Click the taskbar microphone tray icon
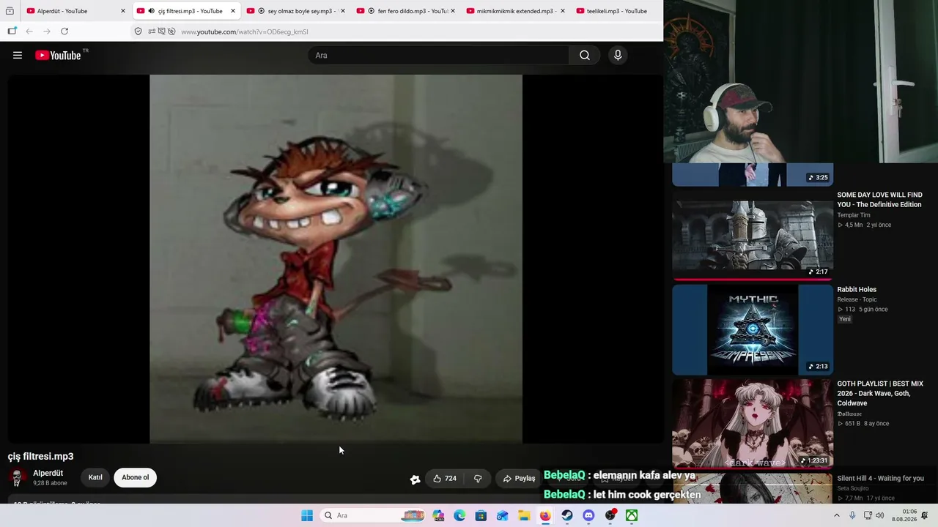The image size is (938, 527). tap(852, 515)
